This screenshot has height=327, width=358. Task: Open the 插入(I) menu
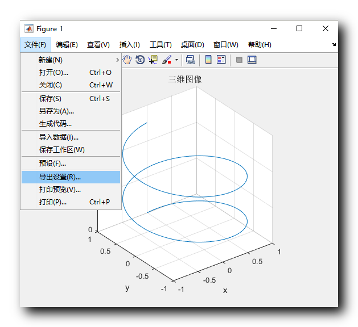click(129, 45)
